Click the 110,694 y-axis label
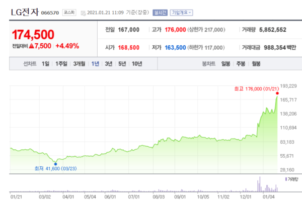Screen dimensions: 302x205 click(x=288, y=128)
